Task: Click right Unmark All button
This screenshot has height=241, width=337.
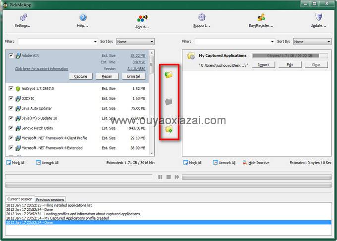Action: click(224, 163)
